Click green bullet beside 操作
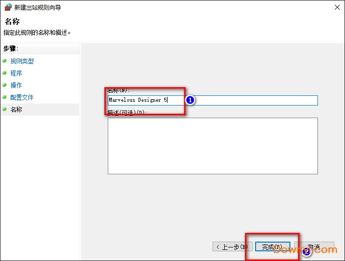Image resolution: width=345 pixels, height=261 pixels. pyautogui.click(x=5, y=85)
